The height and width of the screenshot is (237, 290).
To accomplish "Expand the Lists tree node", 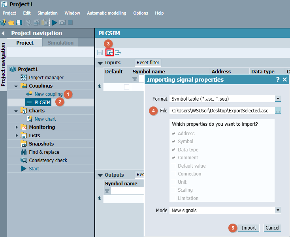I will tap(17, 136).
